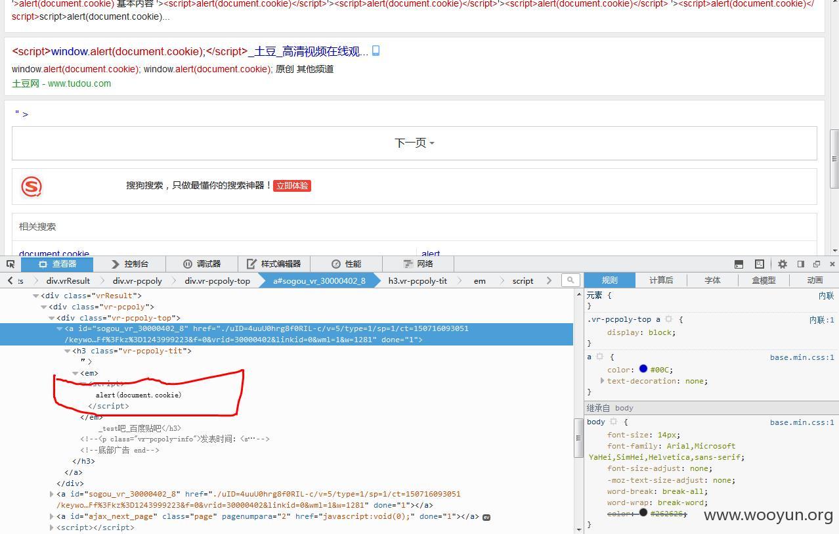Expand the empty script node at bottom

(x=51, y=527)
